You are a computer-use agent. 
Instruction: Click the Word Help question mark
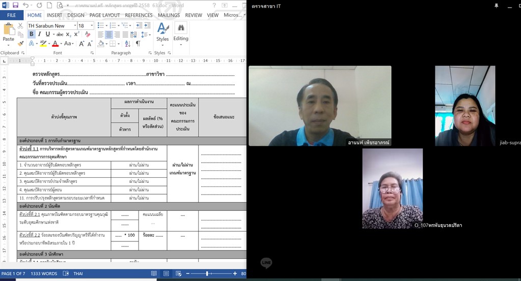click(x=214, y=5)
